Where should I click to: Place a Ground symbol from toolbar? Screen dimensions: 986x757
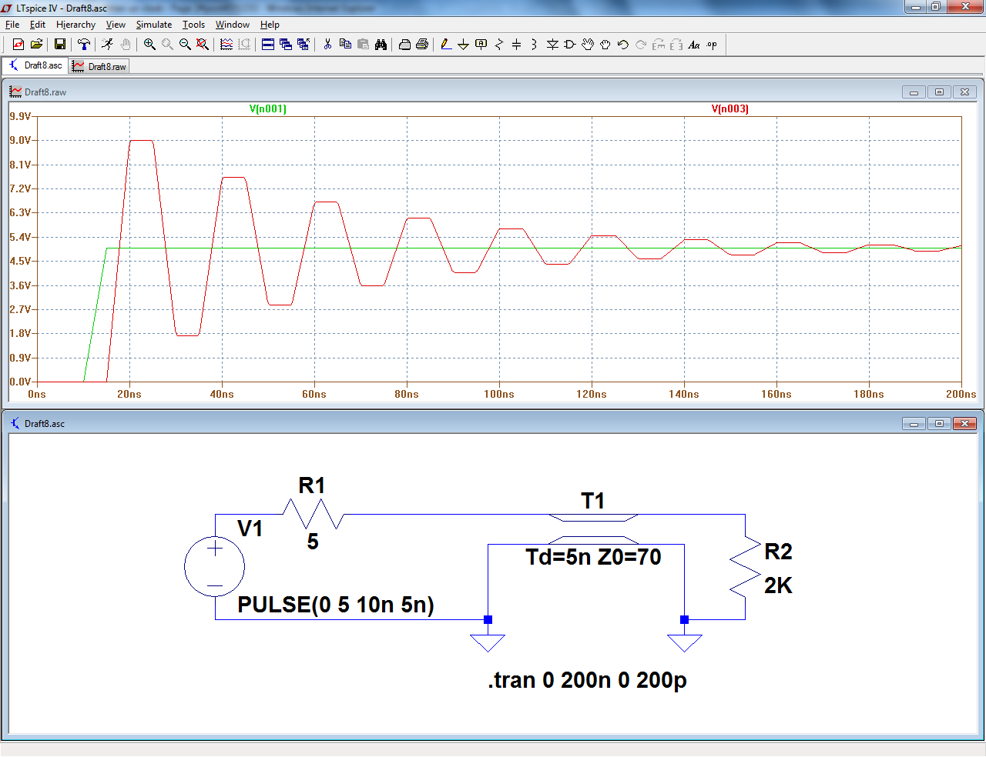click(464, 45)
